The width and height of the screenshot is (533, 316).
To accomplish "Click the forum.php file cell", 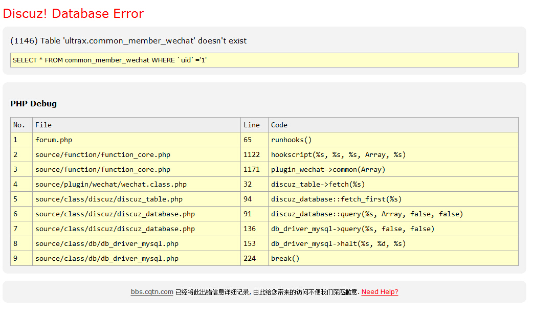I will (x=136, y=140).
